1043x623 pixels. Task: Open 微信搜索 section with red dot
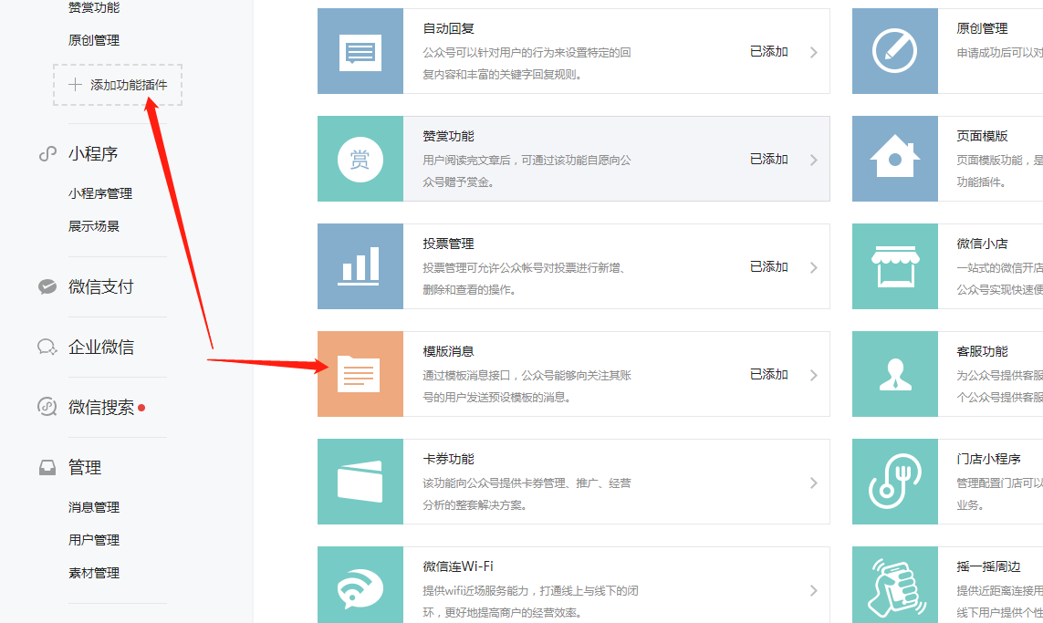(x=100, y=407)
